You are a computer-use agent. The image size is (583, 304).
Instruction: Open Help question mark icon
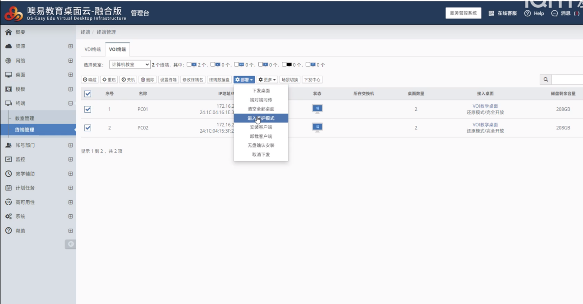527,14
